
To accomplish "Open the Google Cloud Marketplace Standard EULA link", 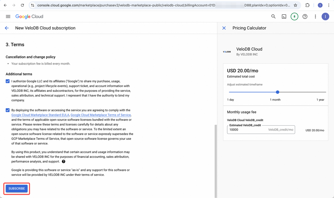I will pyautogui.click(x=40, y=115).
